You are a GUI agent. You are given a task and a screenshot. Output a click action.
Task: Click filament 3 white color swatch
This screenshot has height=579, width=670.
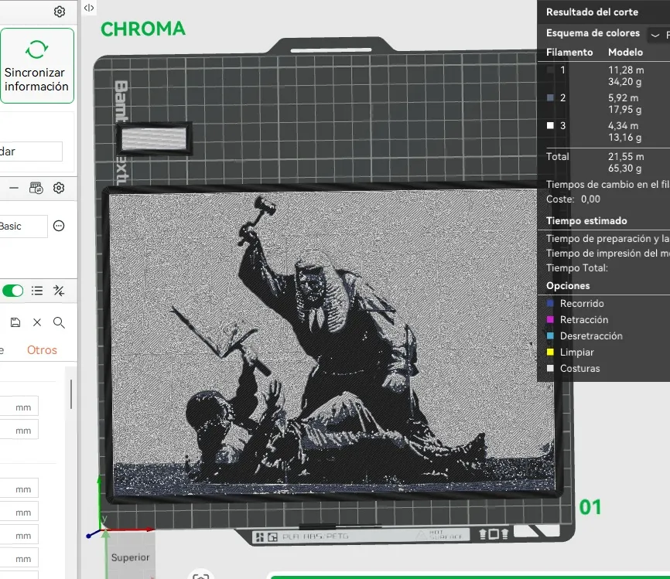(550, 125)
